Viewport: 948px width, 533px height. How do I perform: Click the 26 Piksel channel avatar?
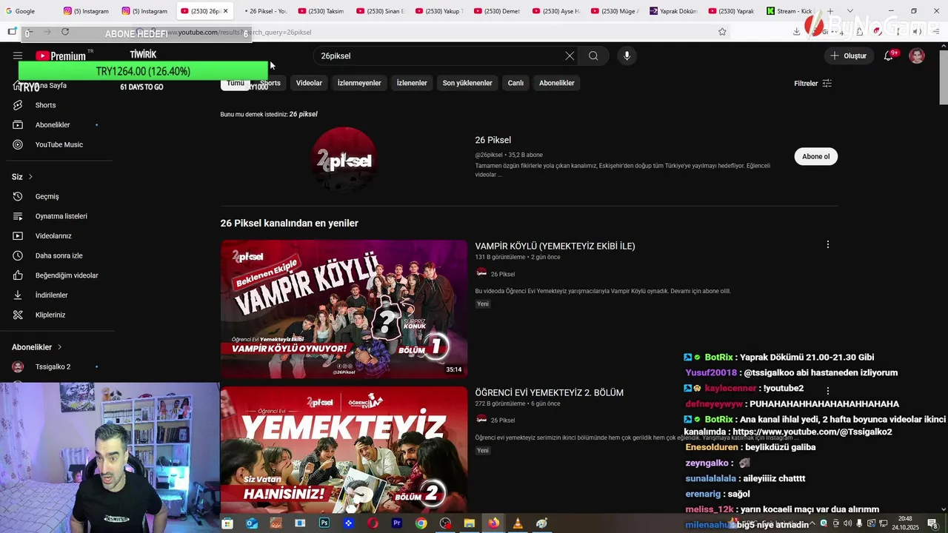(344, 160)
